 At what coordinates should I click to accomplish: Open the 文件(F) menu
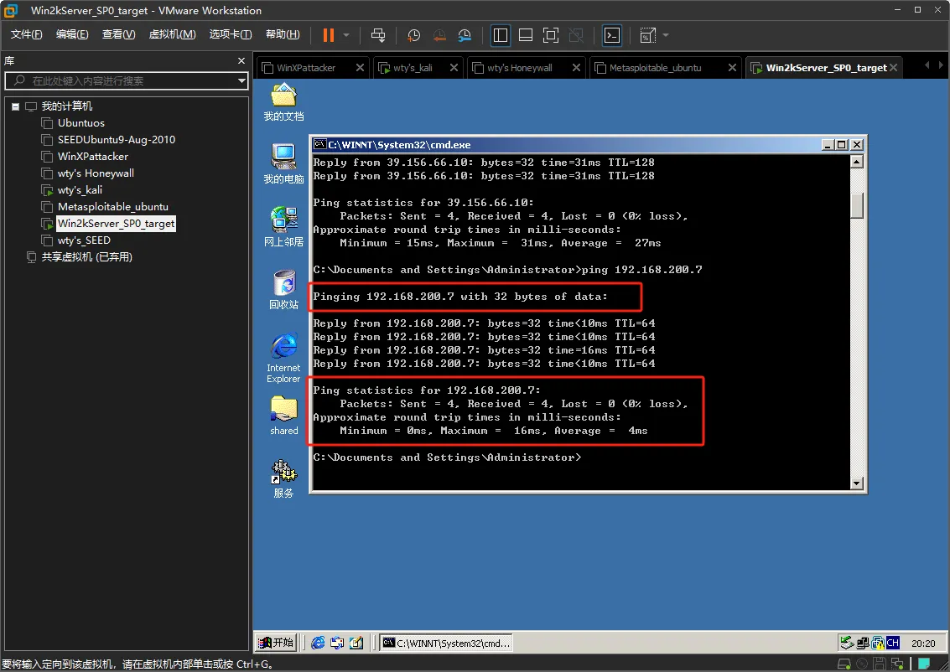[x=26, y=34]
